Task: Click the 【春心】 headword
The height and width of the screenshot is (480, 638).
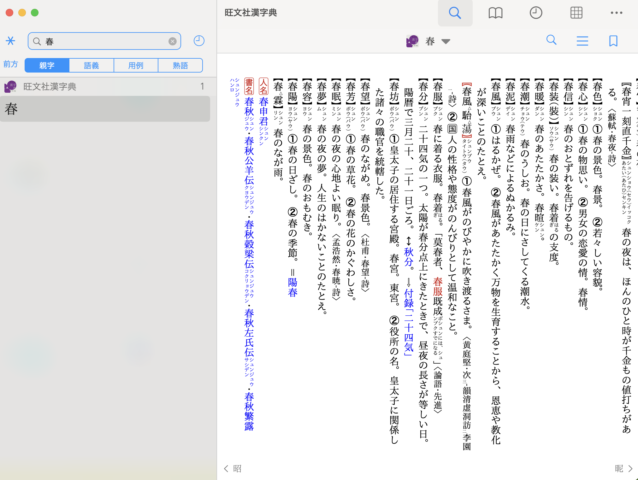Action: click(x=583, y=91)
